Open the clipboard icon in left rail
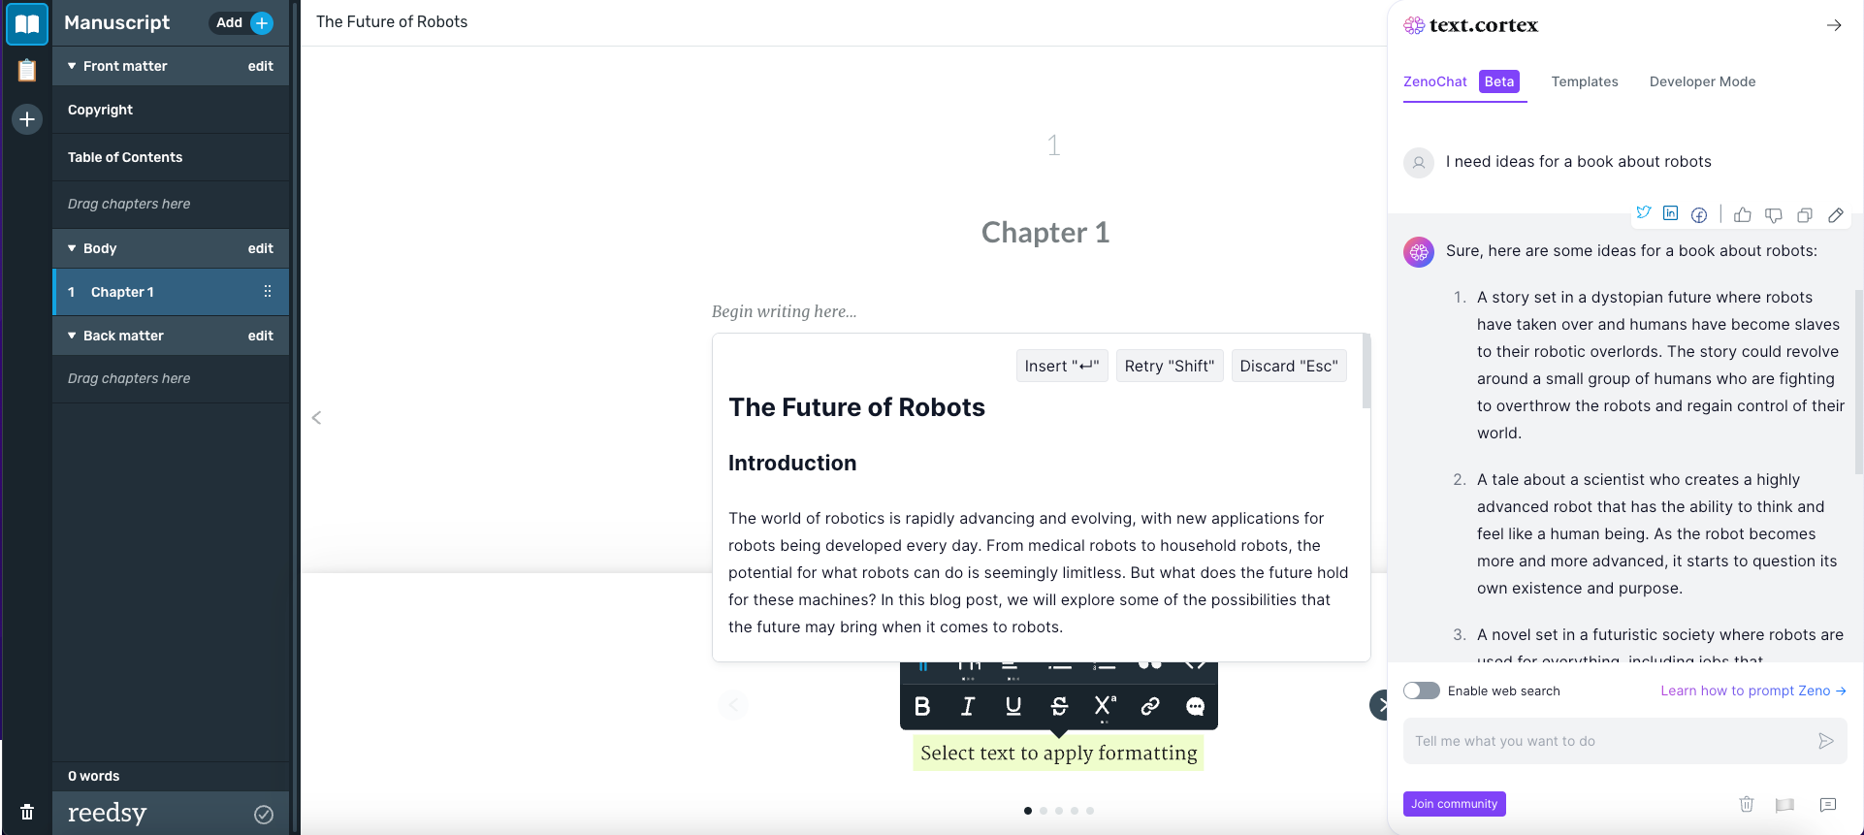Image resolution: width=1864 pixels, height=835 pixels. [x=27, y=70]
